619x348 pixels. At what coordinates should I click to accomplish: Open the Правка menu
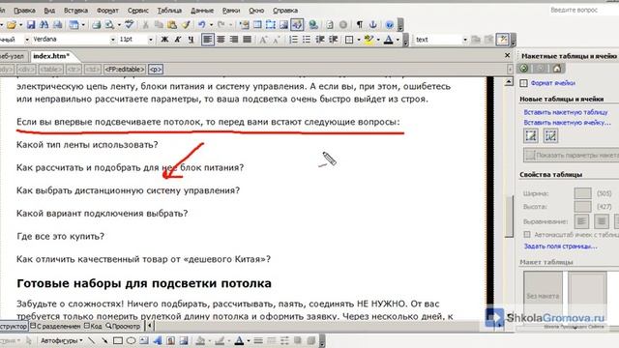click(x=24, y=11)
